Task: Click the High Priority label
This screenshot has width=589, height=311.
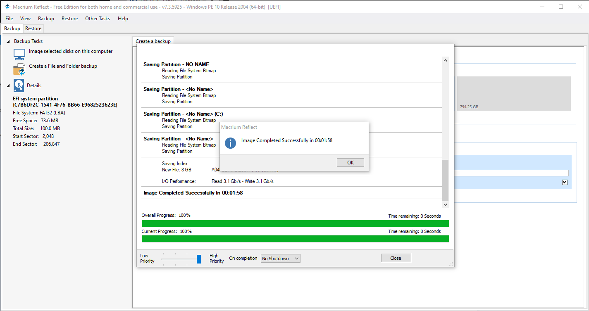Action: (217, 259)
